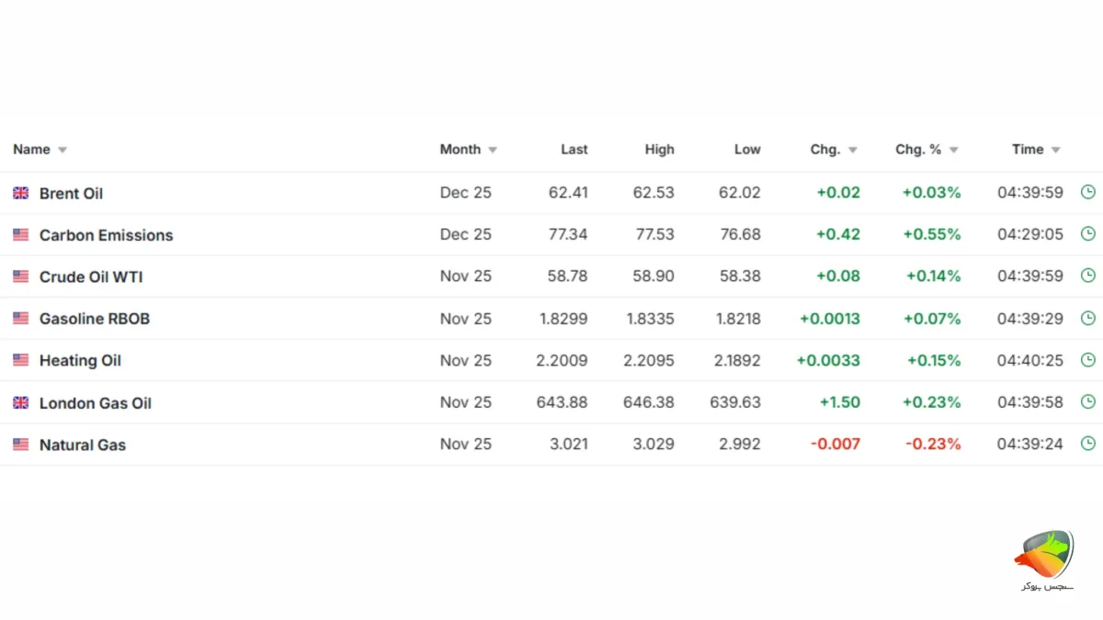Select Heating Oil last price 2.2009
Viewport: 1103px width, 620px height.
tap(563, 360)
